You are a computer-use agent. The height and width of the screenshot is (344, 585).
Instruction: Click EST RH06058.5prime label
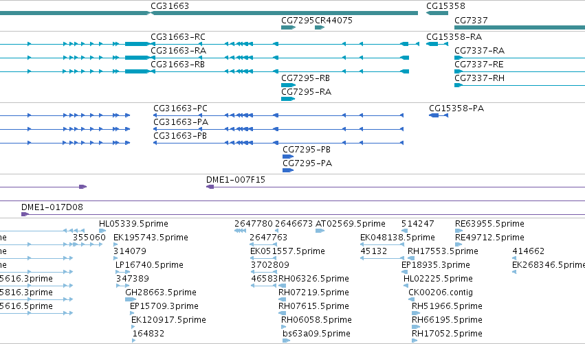[316, 320]
